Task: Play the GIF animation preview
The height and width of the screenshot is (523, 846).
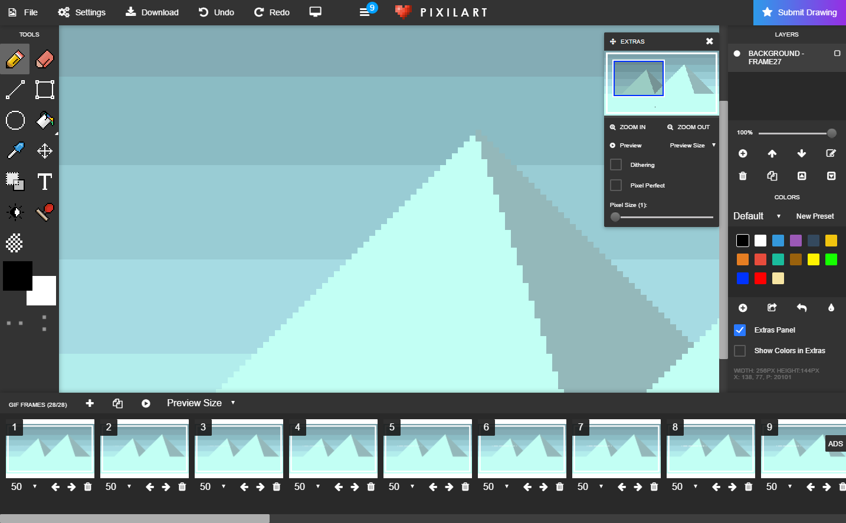Action: tap(145, 403)
